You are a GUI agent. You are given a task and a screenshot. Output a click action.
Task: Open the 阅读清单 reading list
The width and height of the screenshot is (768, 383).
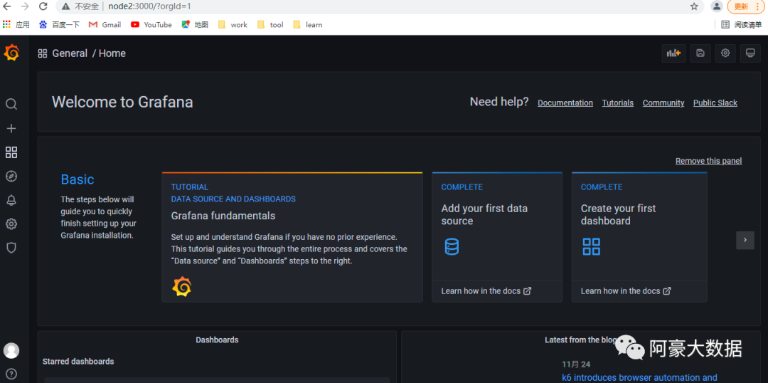742,24
